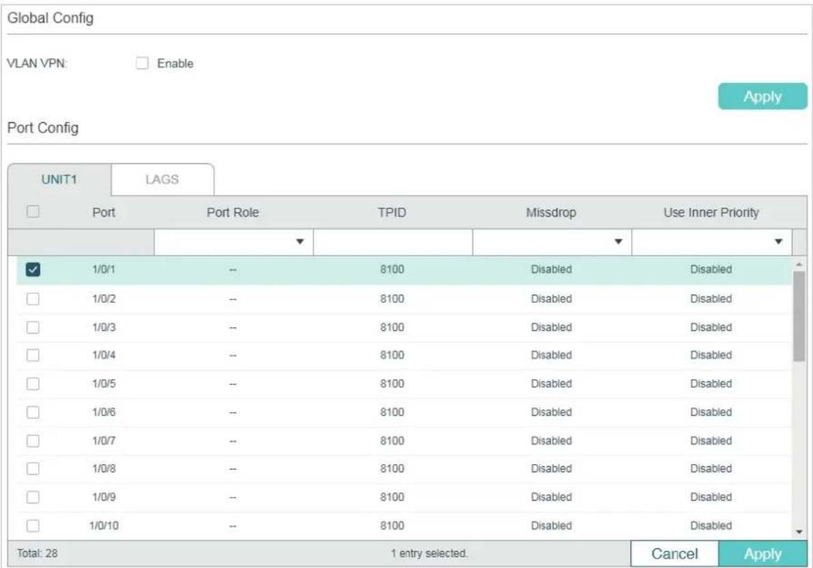Click the TPID input field
Screen dimensions: 813x568
pos(392,241)
